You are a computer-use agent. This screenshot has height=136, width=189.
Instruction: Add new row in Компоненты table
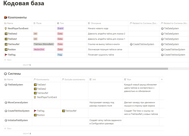click(9, 60)
